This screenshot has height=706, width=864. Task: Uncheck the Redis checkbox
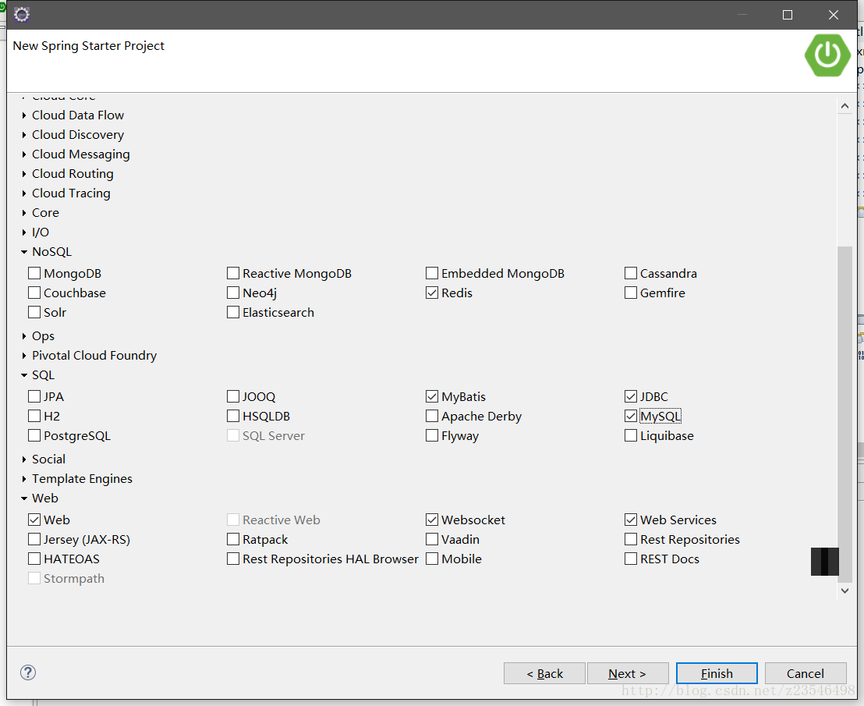click(x=432, y=293)
